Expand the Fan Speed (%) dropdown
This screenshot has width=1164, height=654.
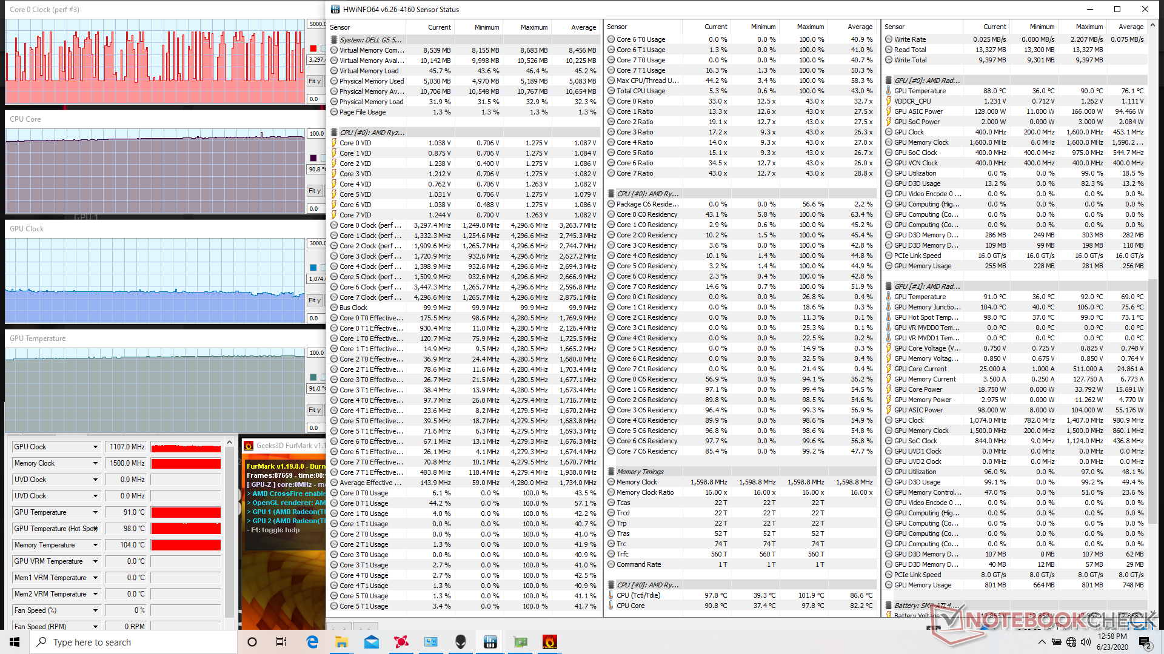95,610
